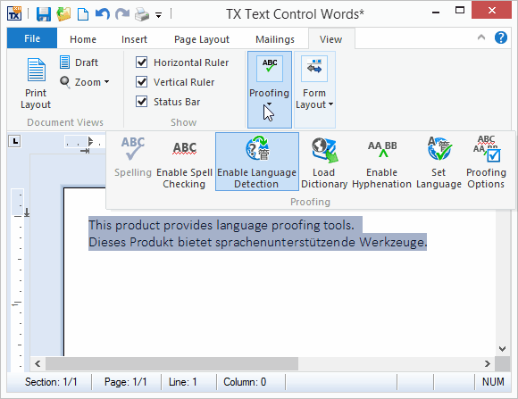Open the File menu
Viewport: 518px width, 399px height.
point(32,38)
